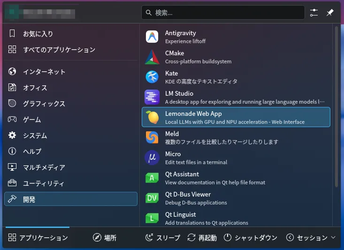The width and height of the screenshot is (344, 250).
Task: Click 'Add translations to Qt applications'
Action: (206, 223)
